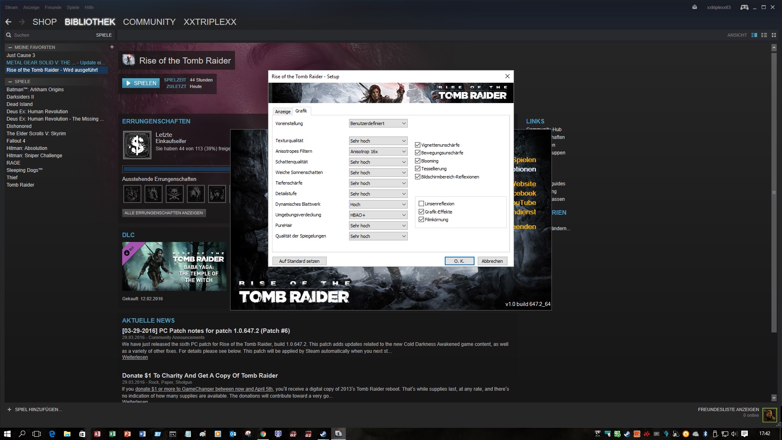
Task: Open the COMMUNITY menu
Action: pos(149,22)
